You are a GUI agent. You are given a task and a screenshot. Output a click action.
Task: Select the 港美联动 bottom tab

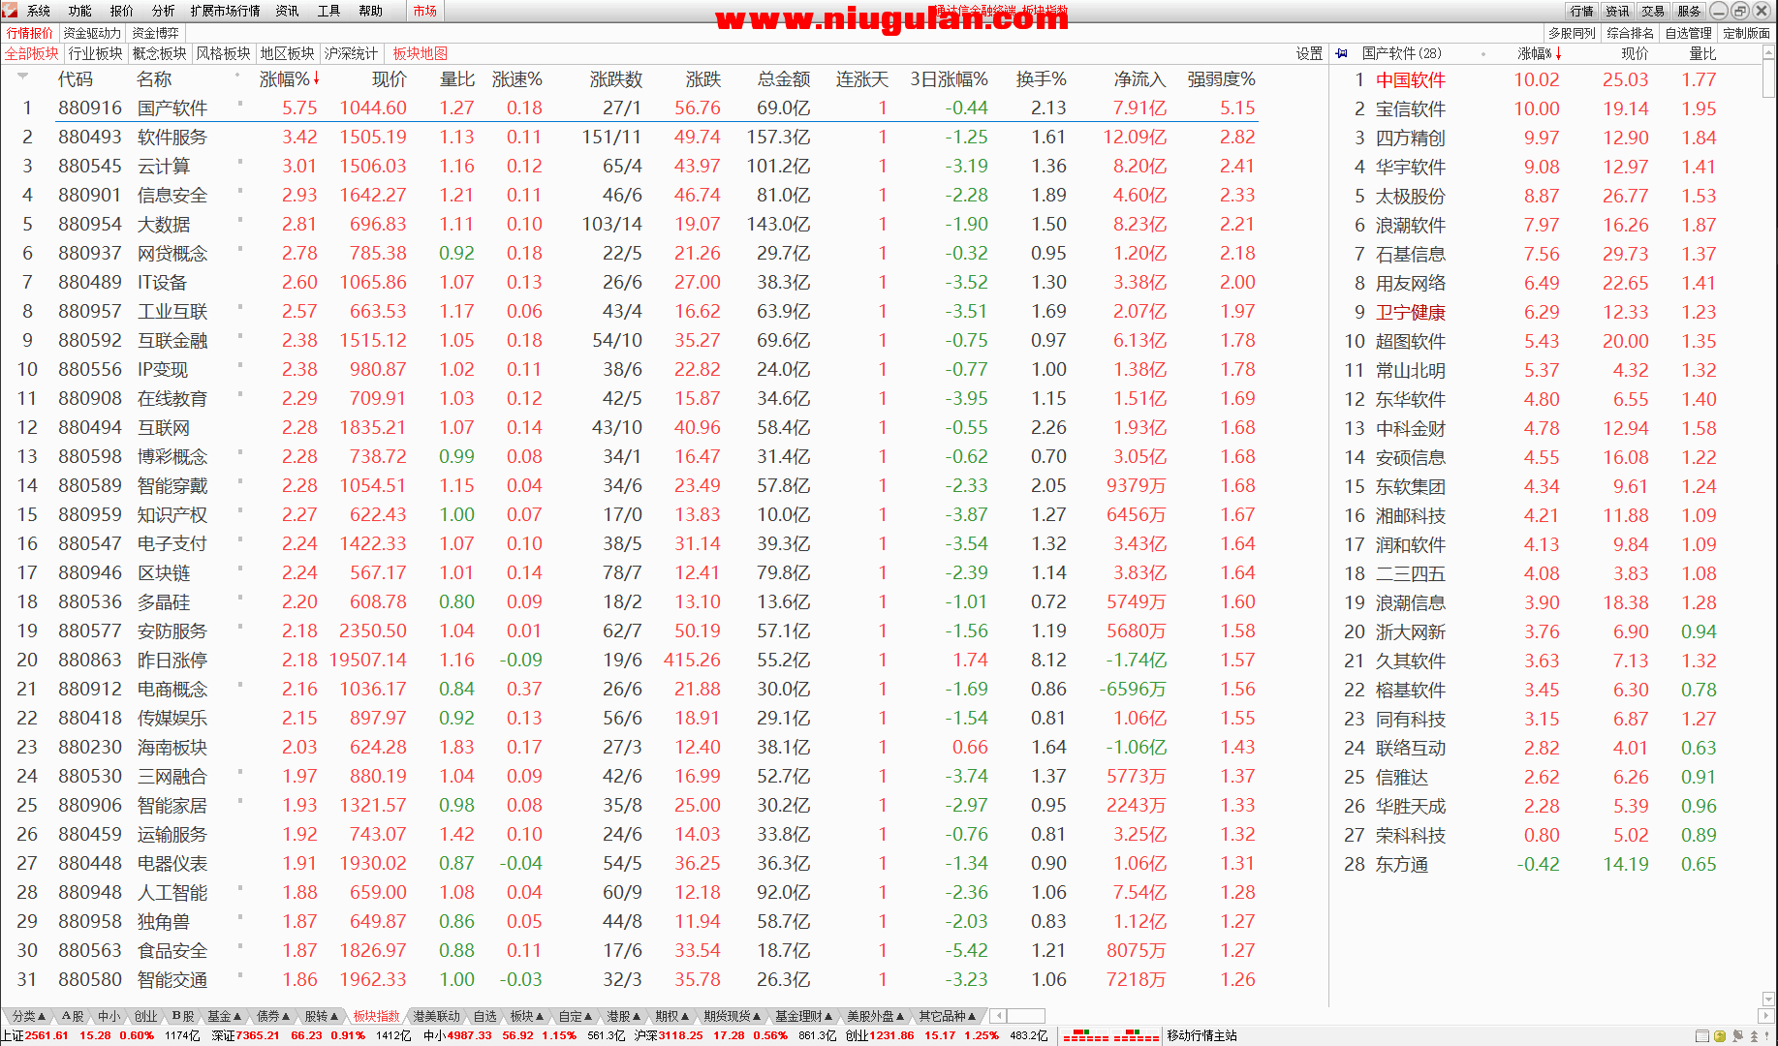pos(436,1016)
